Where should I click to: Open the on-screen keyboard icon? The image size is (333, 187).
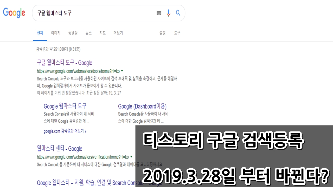pos(159,13)
